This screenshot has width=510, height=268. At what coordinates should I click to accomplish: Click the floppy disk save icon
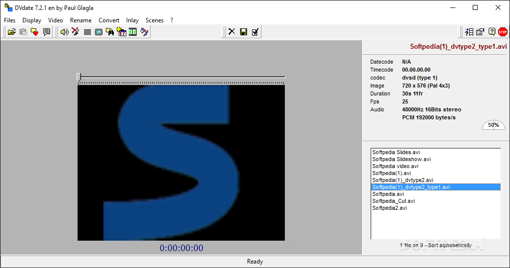pyautogui.click(x=243, y=32)
